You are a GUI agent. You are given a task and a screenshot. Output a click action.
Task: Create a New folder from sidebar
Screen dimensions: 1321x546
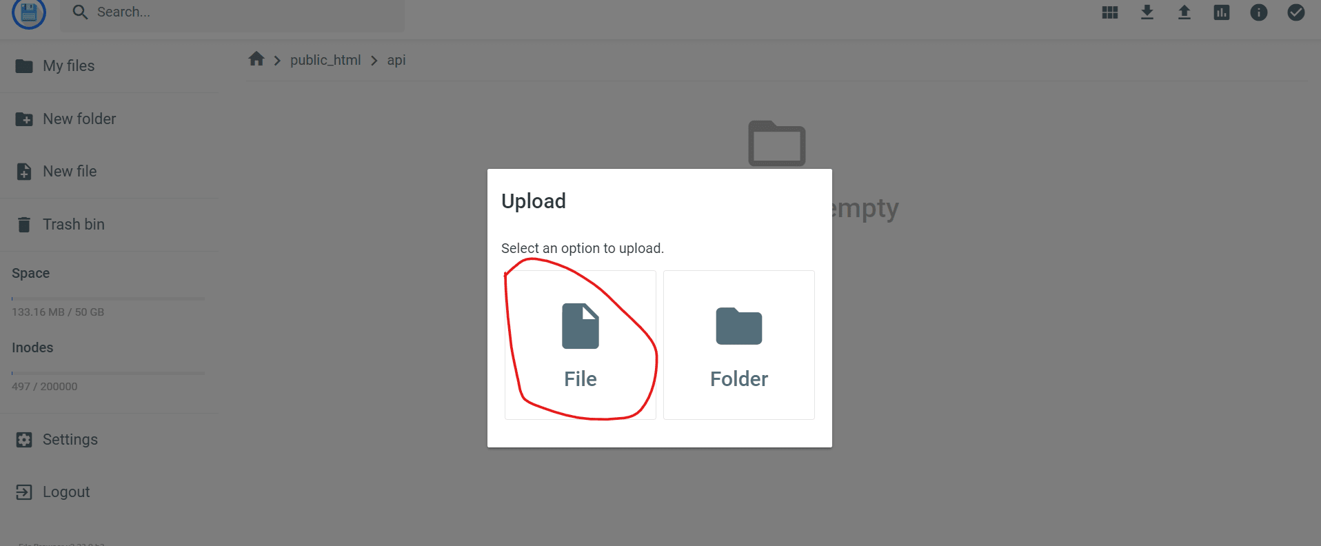click(110, 119)
